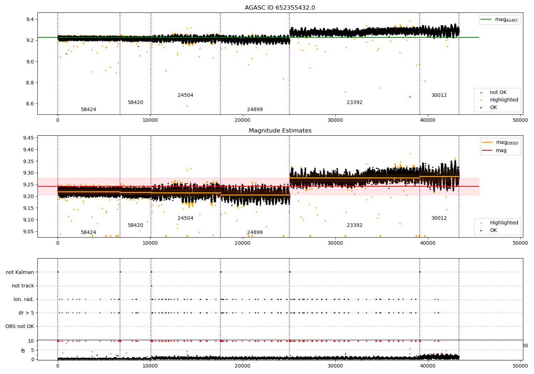Screen dimensions: 534x374
Task: Click the 50000 x-tick of the AGASC plot
Action: click(x=520, y=120)
